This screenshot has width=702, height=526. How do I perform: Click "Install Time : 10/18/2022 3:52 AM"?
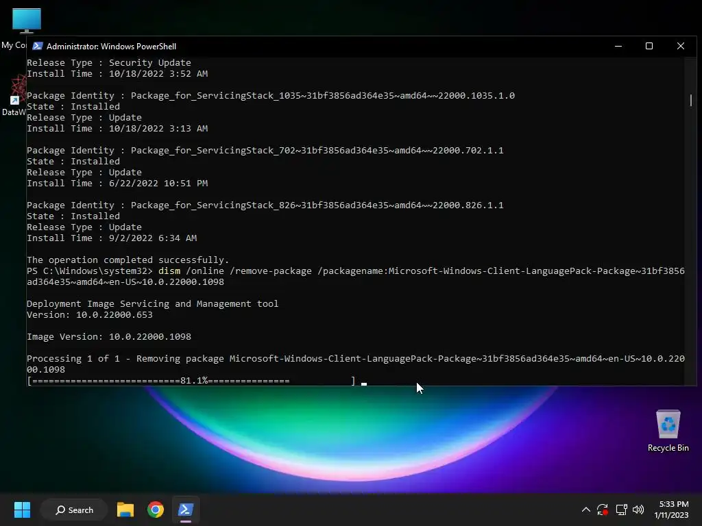pyautogui.click(x=117, y=73)
